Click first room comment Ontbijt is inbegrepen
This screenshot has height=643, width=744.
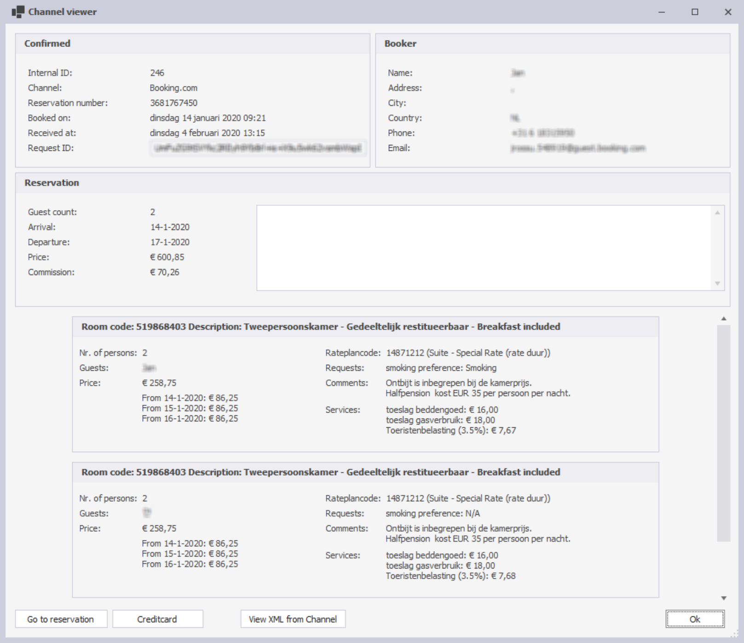coord(459,383)
